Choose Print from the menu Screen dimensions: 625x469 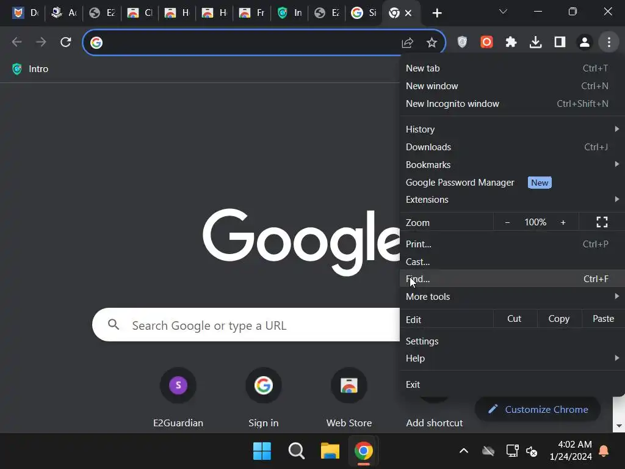click(512, 244)
